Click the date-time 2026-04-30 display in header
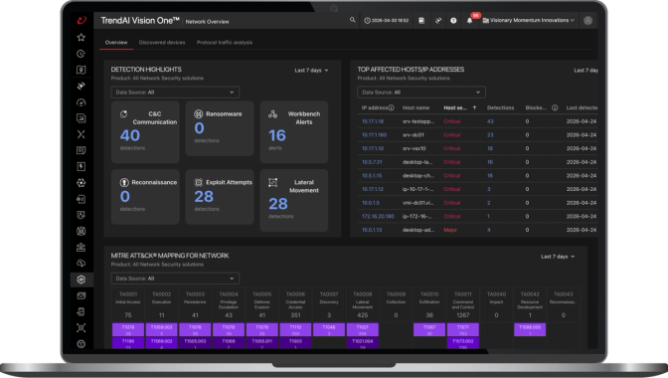Screen dimensions: 668x378 click(387, 21)
